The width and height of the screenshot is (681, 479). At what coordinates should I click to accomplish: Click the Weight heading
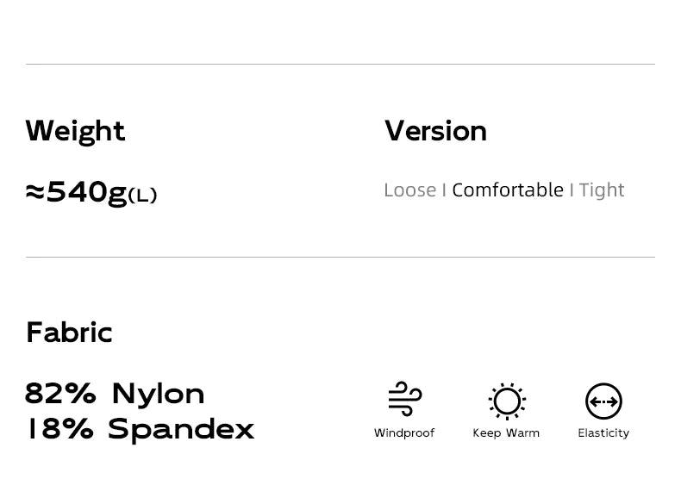pos(75,132)
